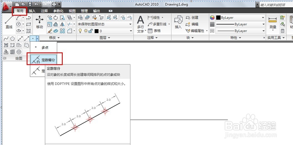Click the Save icon in quick access toolbar
This screenshot has width=293, height=145.
[x=30, y=4]
